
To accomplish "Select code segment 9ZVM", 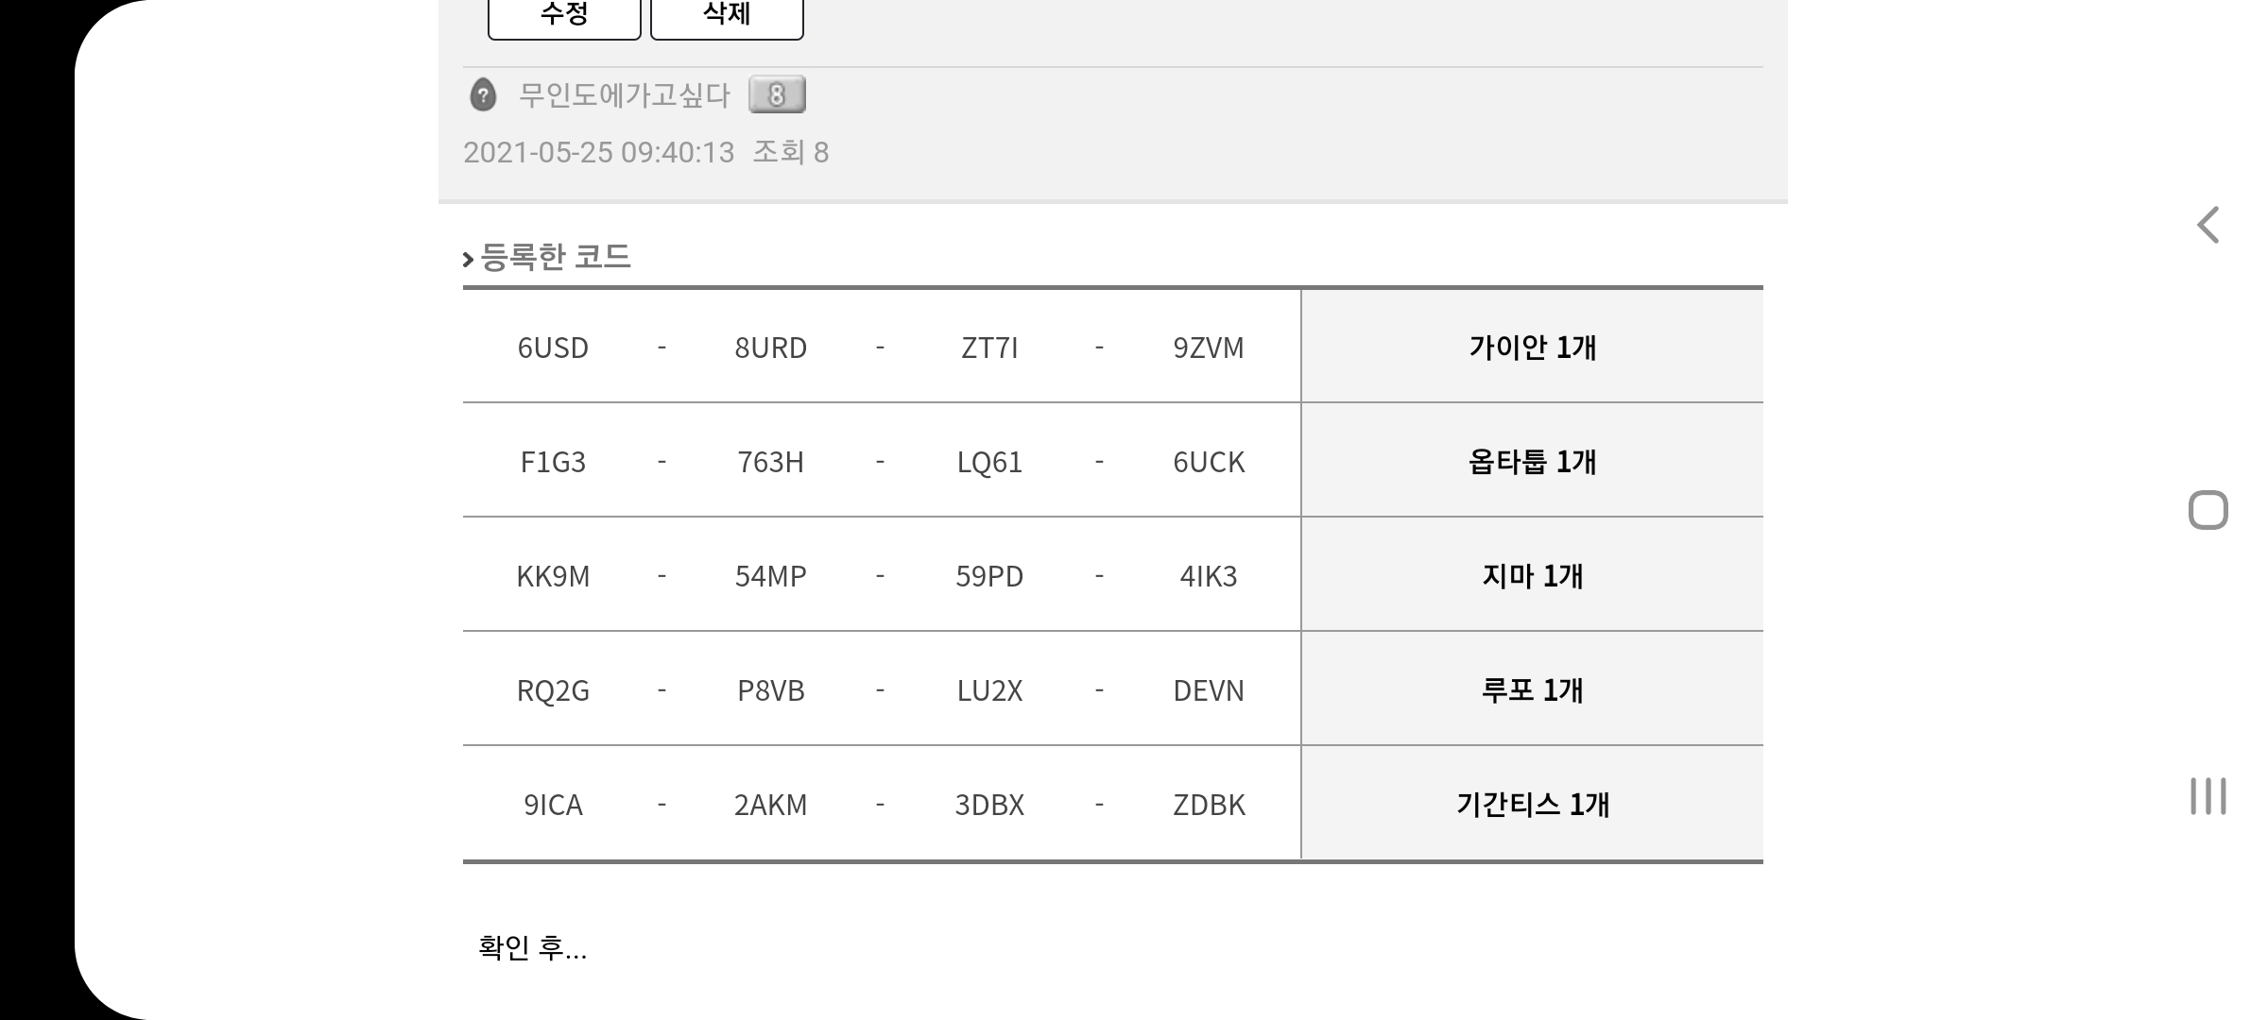I will (1209, 348).
